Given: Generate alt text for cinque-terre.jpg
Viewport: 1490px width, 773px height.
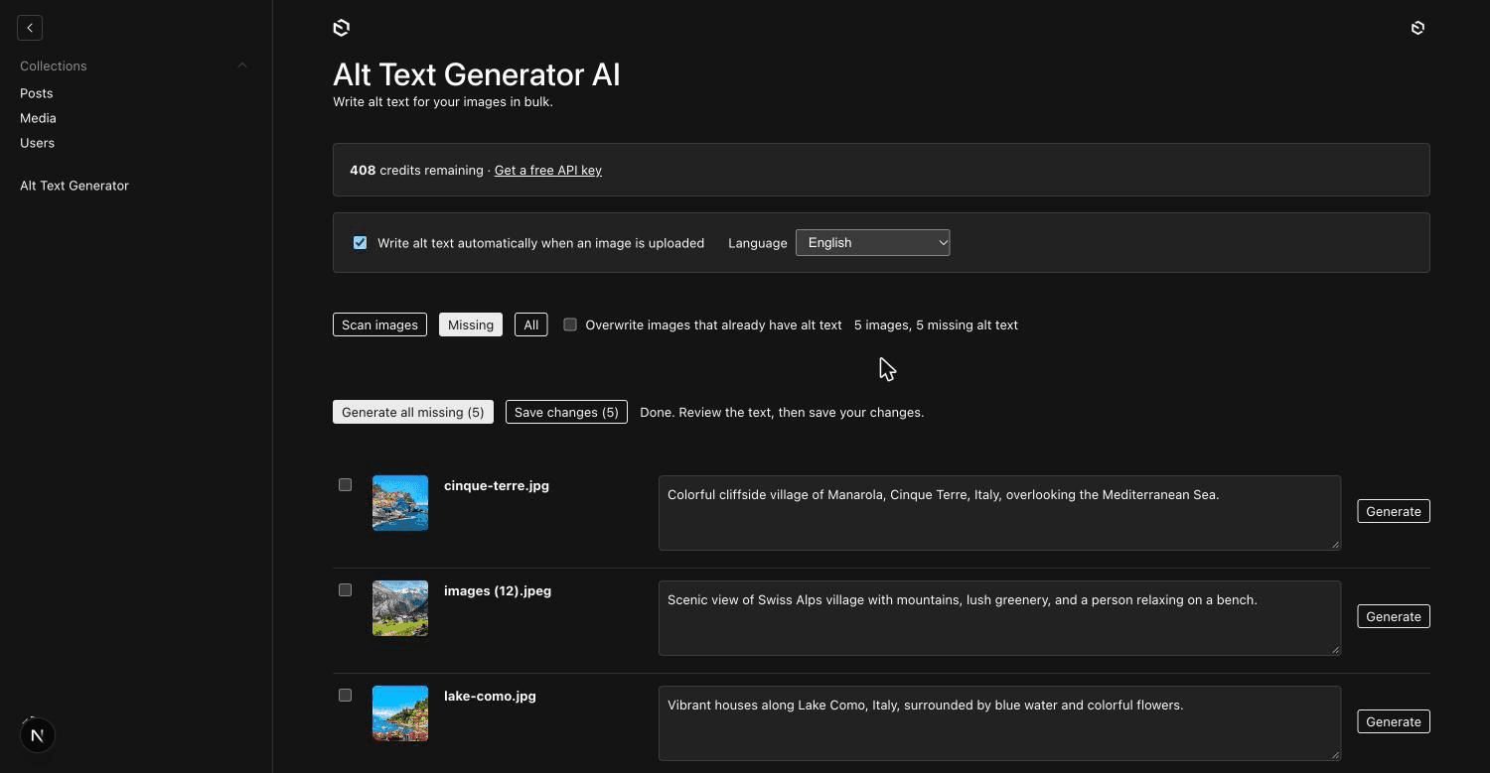Looking at the screenshot, I should pyautogui.click(x=1394, y=511).
